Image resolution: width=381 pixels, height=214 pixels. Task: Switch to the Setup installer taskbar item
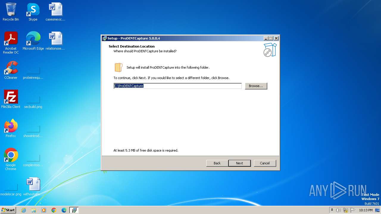(74, 210)
